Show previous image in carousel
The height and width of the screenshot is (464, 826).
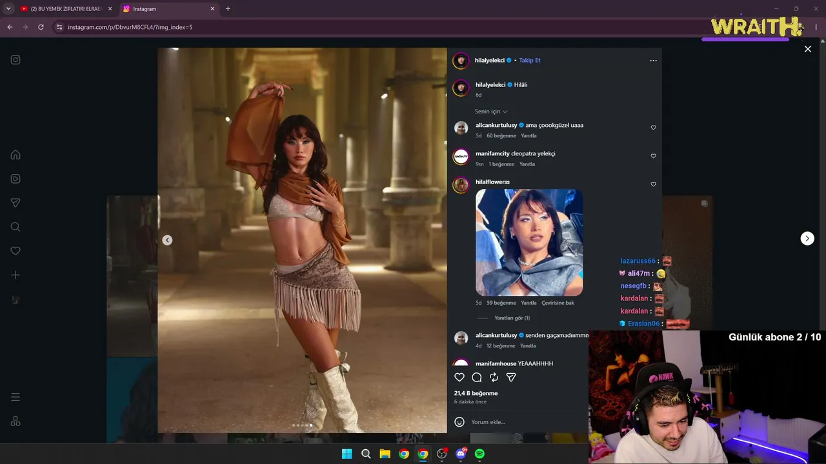[167, 240]
